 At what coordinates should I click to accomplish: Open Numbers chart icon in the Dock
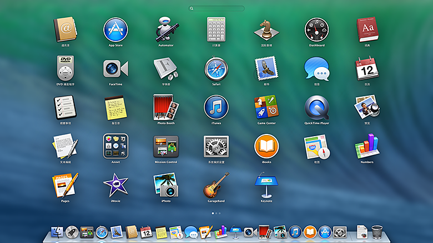220,232
